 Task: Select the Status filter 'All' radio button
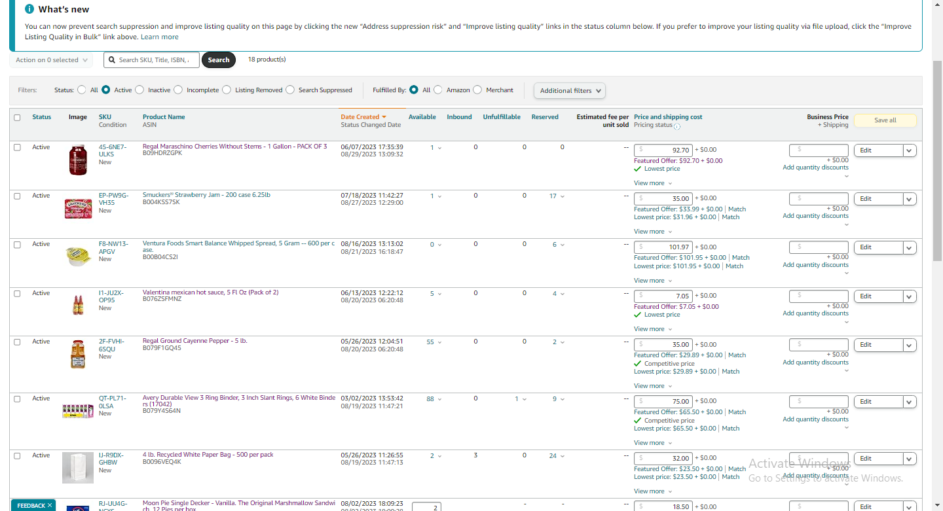[82, 90]
